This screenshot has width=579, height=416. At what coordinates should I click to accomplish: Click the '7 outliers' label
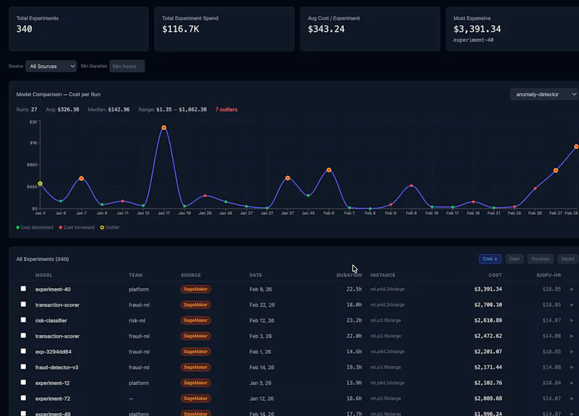point(227,110)
